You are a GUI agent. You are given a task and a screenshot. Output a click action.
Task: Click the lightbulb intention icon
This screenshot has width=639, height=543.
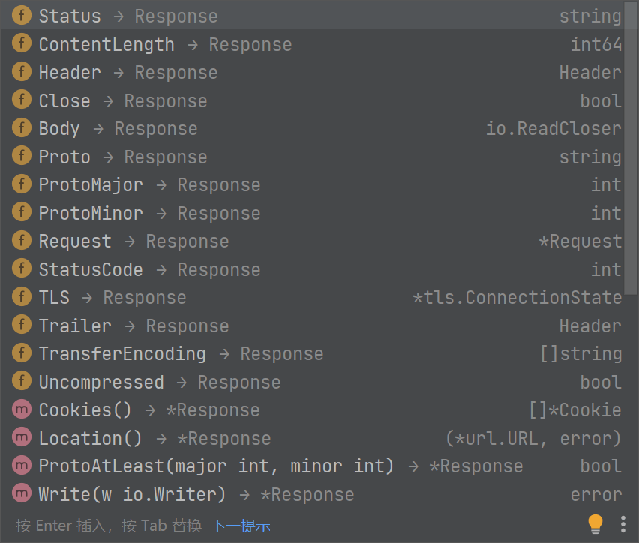coord(595,523)
